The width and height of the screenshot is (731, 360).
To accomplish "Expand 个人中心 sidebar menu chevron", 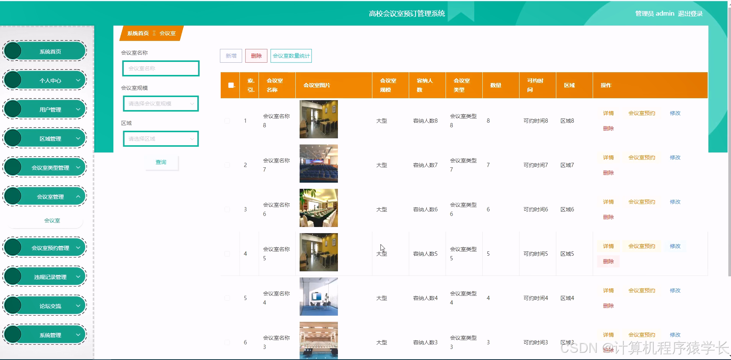I will tap(78, 80).
